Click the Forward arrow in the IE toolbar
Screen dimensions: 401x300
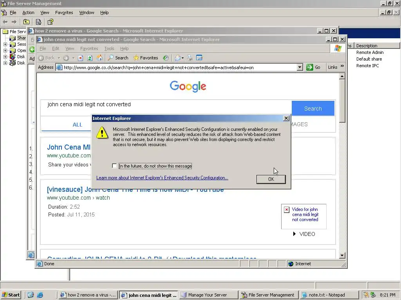click(x=66, y=58)
